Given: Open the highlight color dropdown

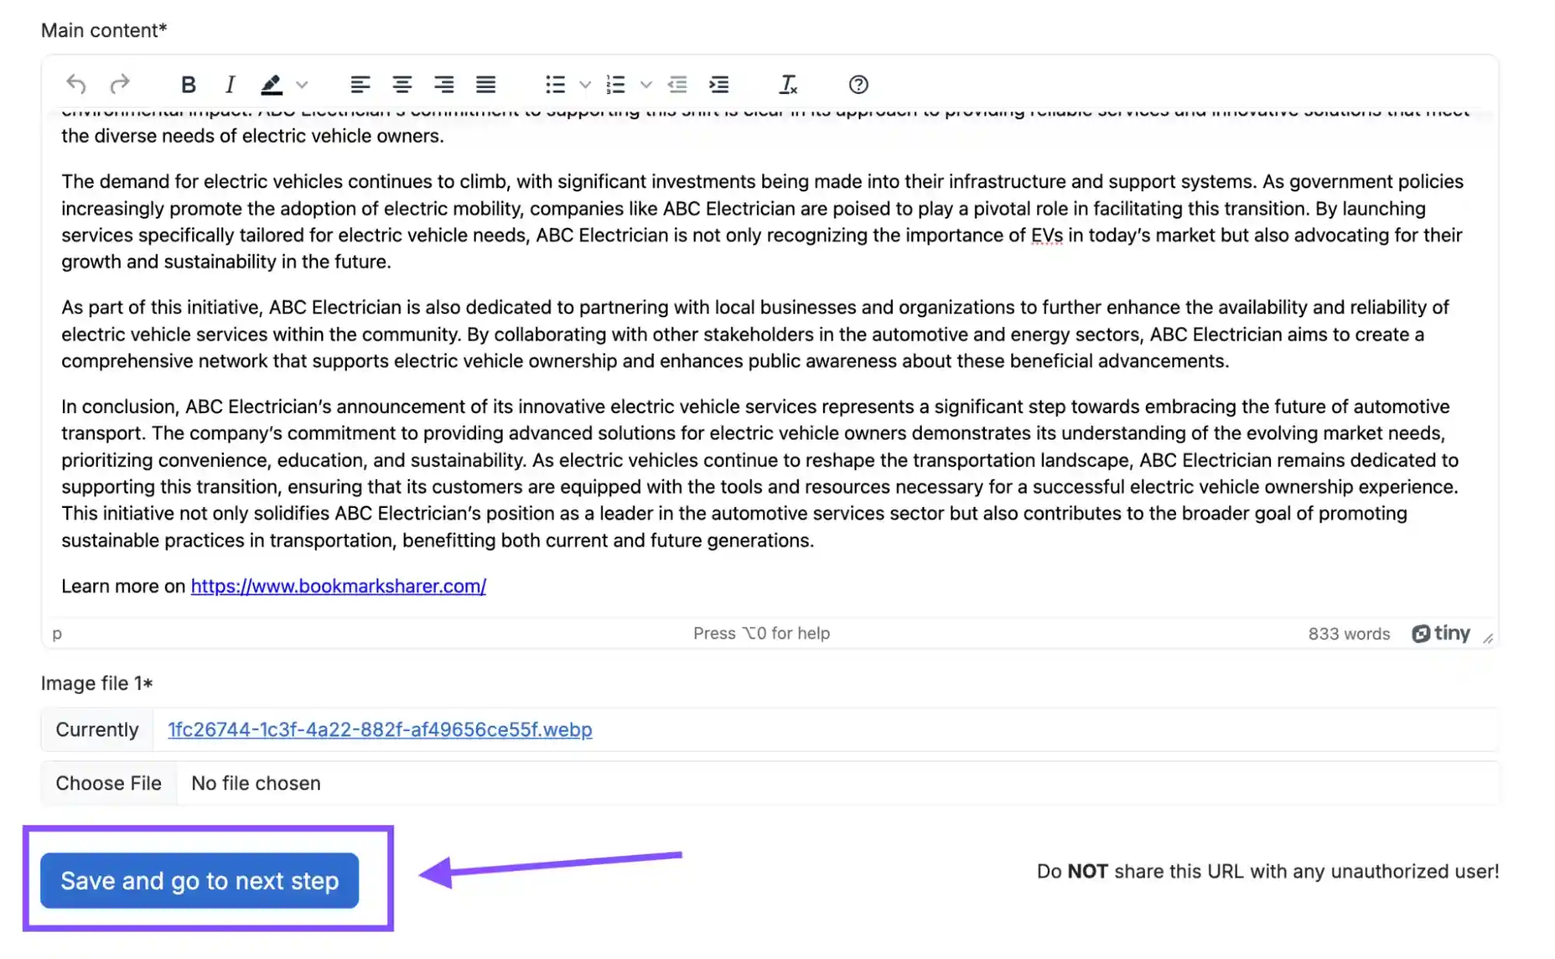Looking at the screenshot, I should coord(302,84).
